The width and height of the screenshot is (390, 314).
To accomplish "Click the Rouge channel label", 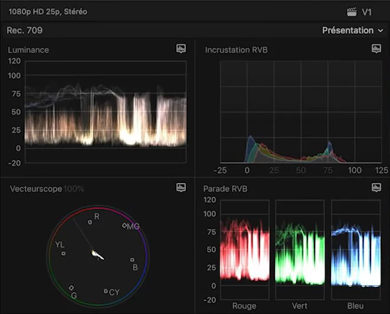I will 244,306.
